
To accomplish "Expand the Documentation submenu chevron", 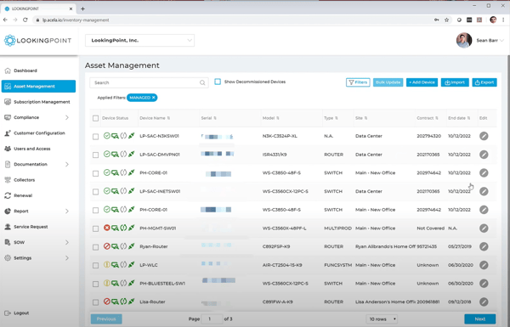I will click(x=66, y=164).
